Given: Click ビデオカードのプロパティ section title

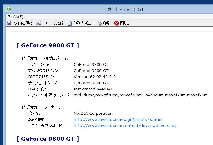Looking at the screenshot, I should pos(45,58).
